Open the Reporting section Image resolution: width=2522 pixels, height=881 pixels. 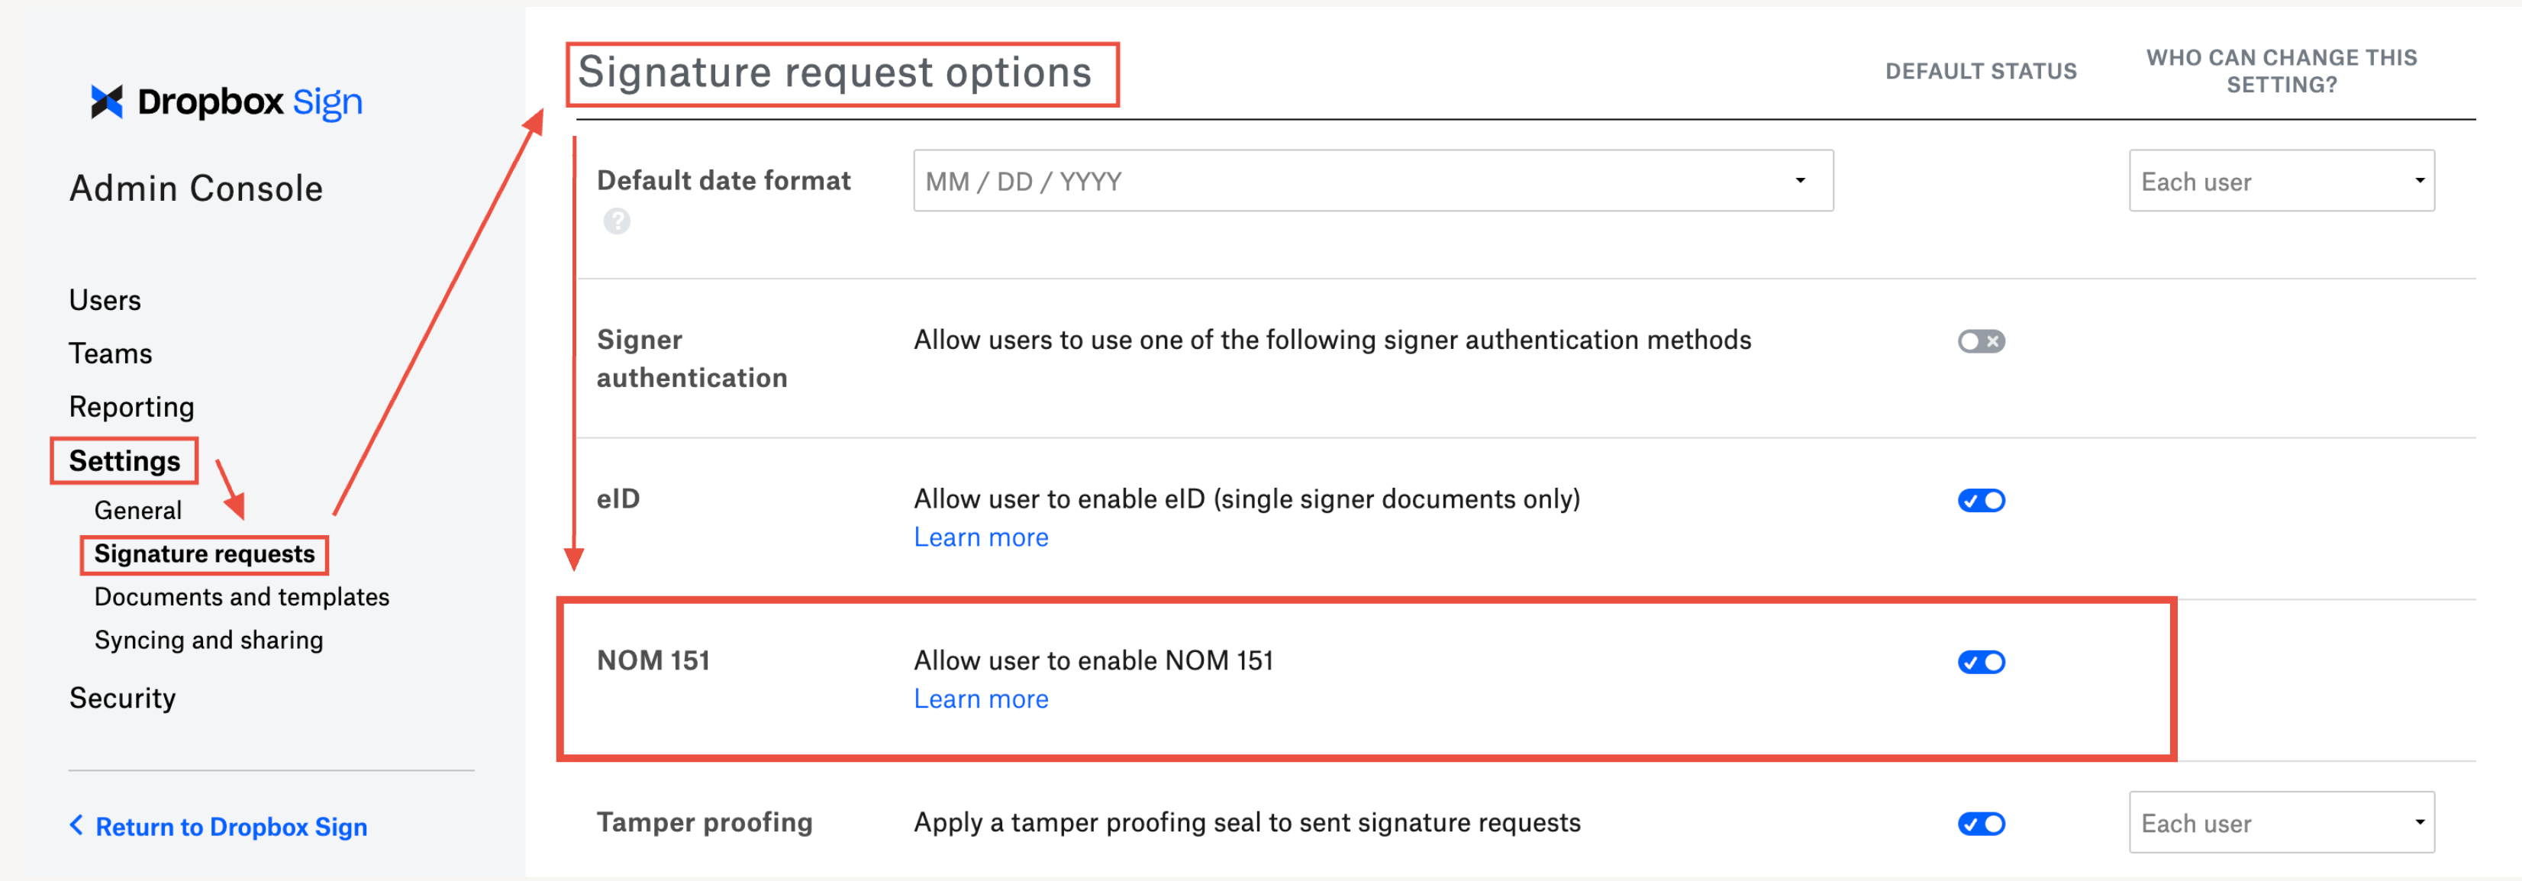[x=131, y=406]
